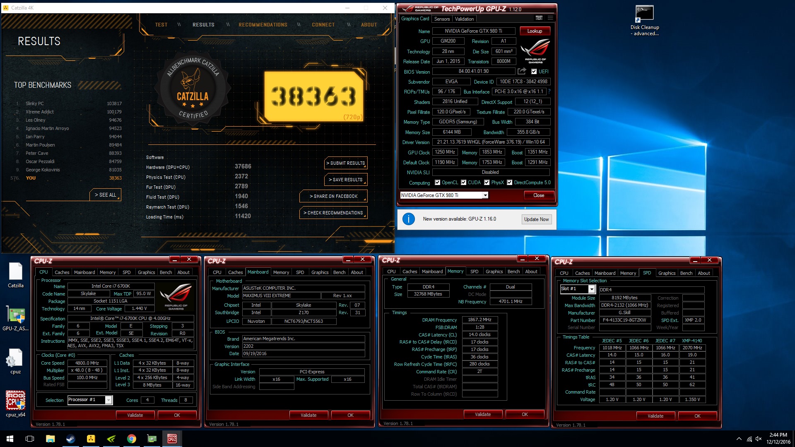795x447 pixels.
Task: Switch to the Validation tab in GPU-Z
Action: (x=464, y=19)
